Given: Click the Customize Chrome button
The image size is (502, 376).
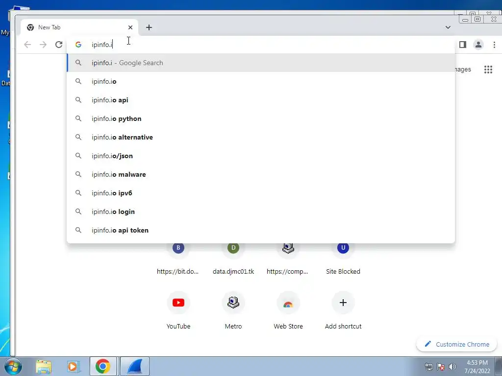Looking at the screenshot, I should click(456, 344).
